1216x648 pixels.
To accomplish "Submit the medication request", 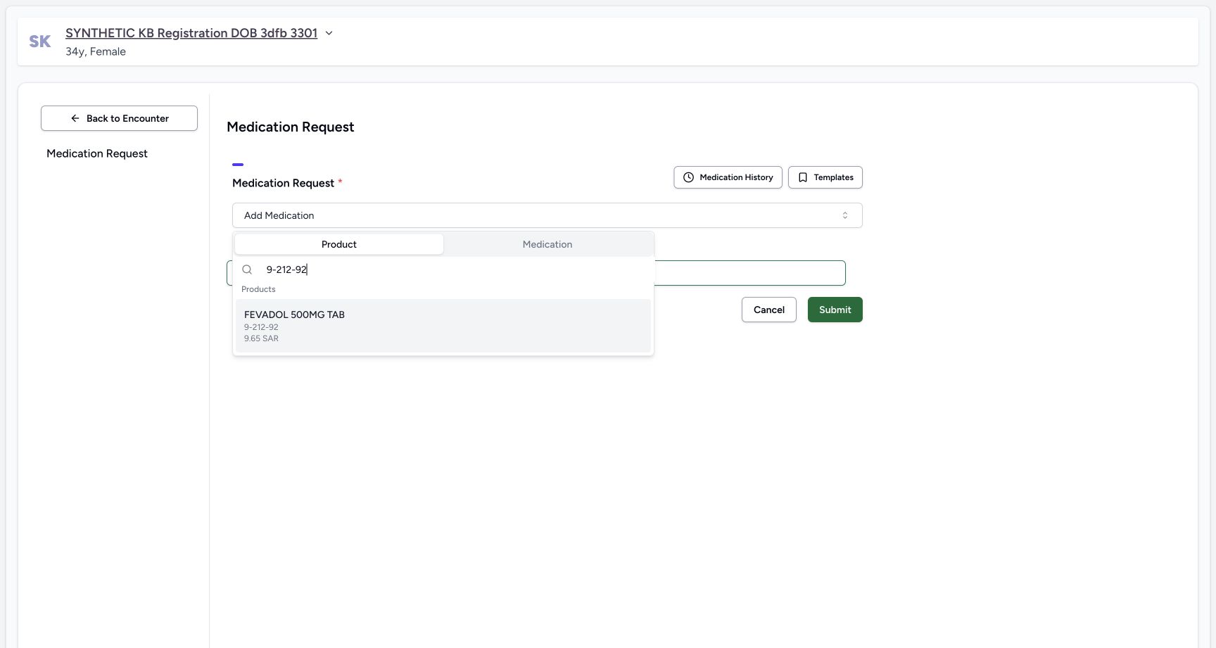I will tap(835, 310).
